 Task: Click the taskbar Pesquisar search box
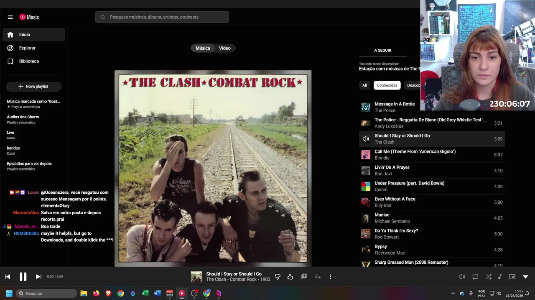click(47, 293)
